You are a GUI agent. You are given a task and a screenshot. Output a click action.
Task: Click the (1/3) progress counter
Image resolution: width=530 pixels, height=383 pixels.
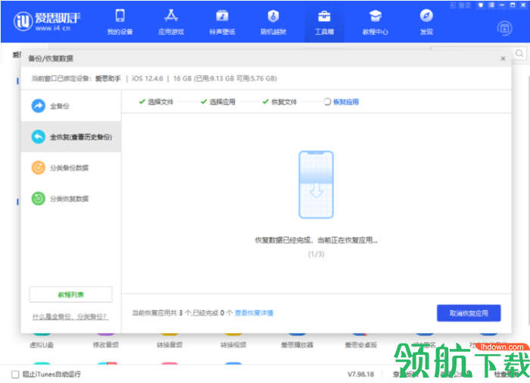(316, 254)
